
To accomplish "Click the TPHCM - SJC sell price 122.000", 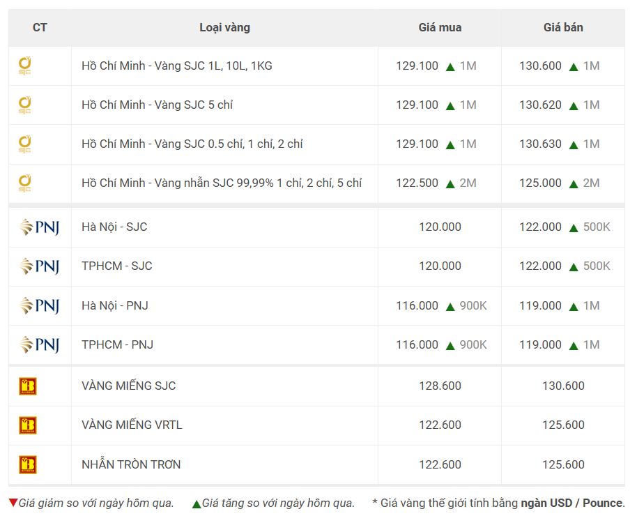I will pos(540,266).
